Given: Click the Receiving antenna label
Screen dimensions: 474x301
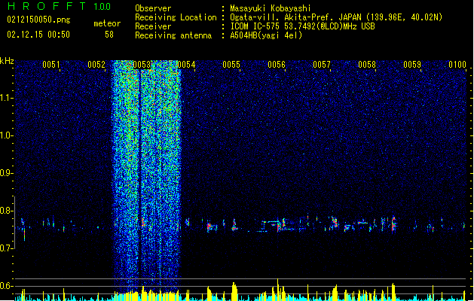Looking at the screenshot, I should pyautogui.click(x=173, y=35).
